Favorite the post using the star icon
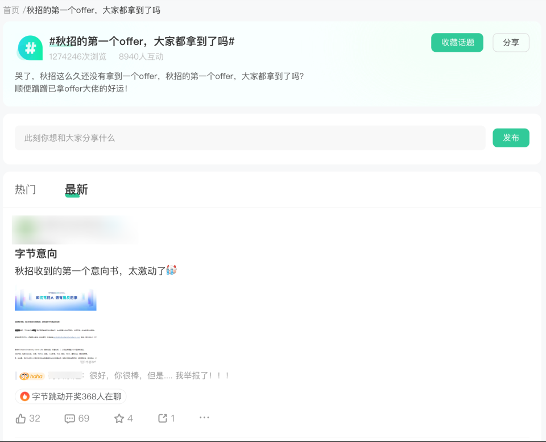Image resolution: width=546 pixels, height=442 pixels. coord(119,418)
